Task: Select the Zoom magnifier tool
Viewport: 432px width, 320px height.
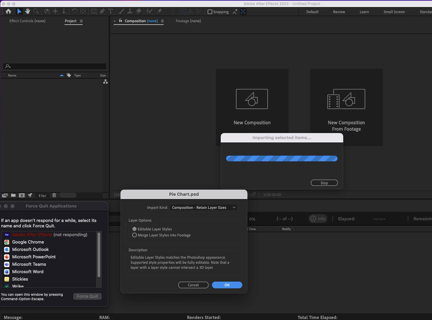Action: click(x=36, y=11)
